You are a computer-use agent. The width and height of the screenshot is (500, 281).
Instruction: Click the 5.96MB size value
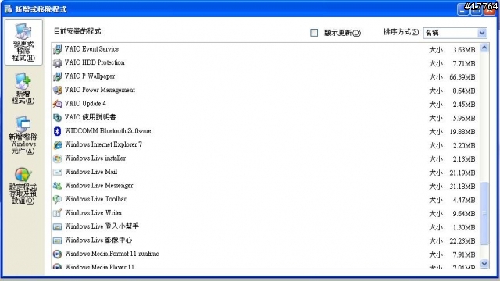[464, 118]
